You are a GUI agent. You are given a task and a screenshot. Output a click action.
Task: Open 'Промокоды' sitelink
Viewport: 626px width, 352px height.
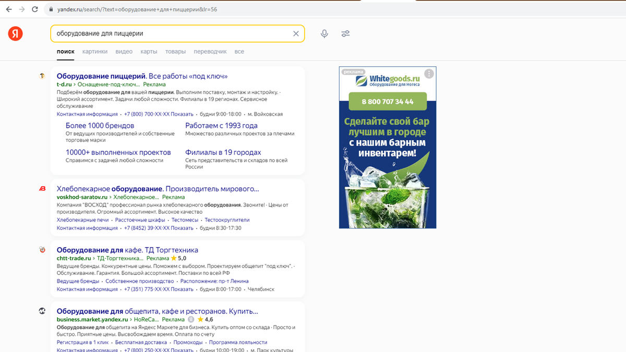pos(188,342)
